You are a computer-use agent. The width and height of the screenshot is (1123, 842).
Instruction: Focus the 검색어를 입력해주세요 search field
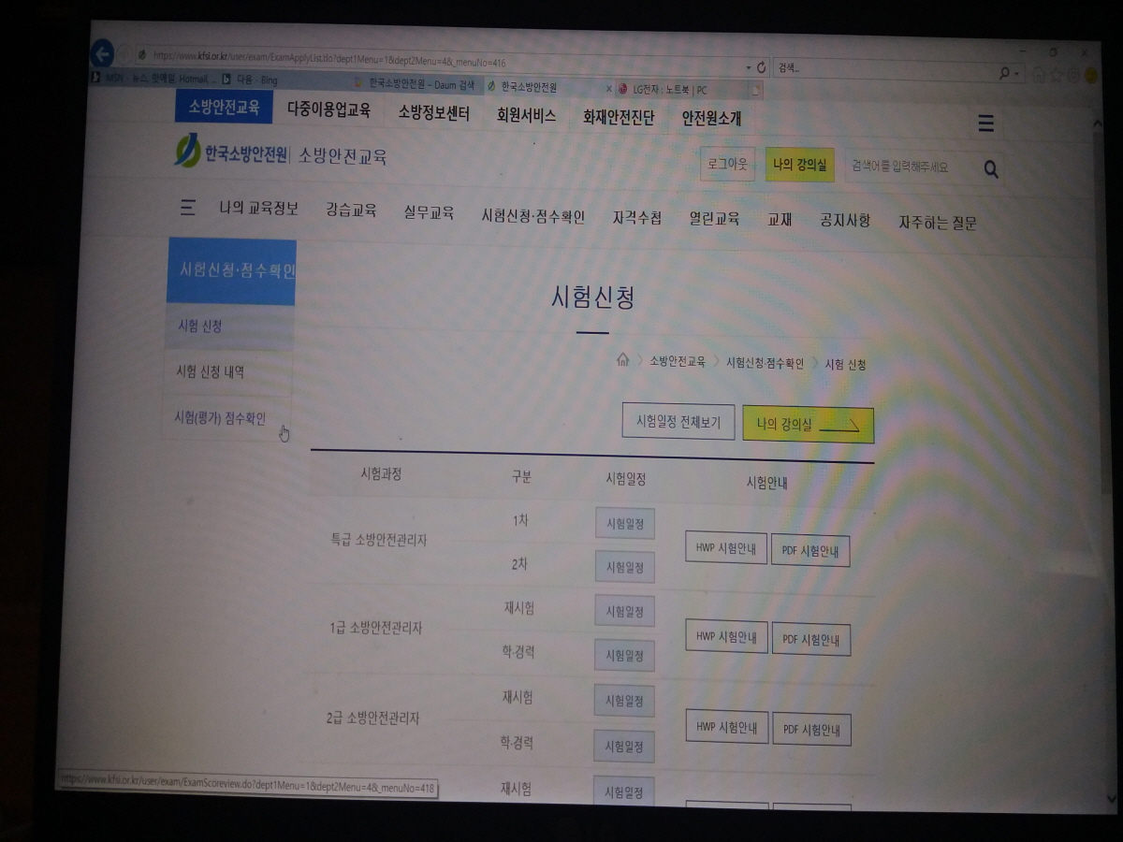910,167
